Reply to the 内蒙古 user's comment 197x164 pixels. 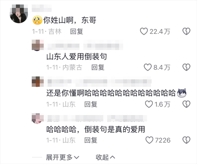coord(98,67)
